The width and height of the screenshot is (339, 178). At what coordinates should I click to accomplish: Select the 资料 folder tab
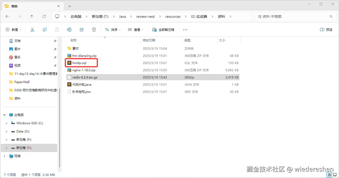pyautogui.click(x=14, y=6)
